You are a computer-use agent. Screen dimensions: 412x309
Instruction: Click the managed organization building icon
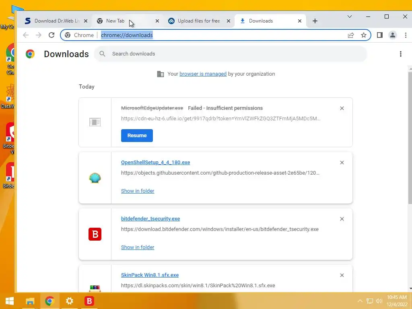pos(160,74)
